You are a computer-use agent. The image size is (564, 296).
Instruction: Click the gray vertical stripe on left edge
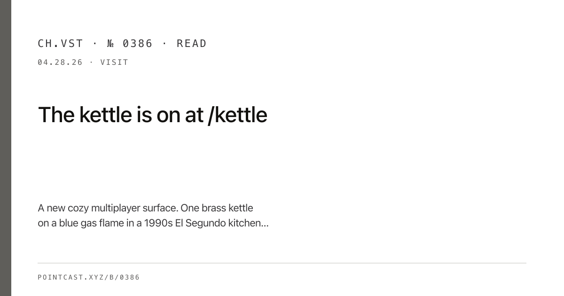click(x=6, y=148)
